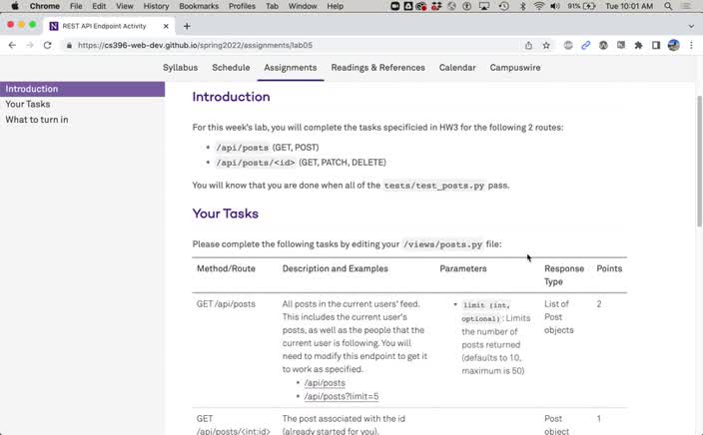Toggle the Chrome side panel icon
703x435 pixels.
point(656,45)
